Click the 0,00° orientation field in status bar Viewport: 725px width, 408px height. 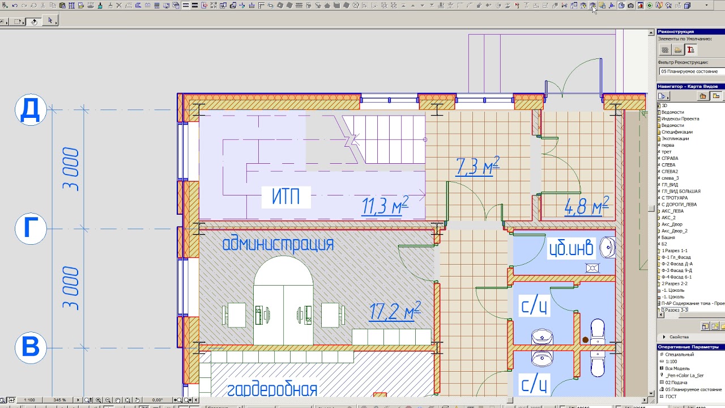tap(157, 400)
